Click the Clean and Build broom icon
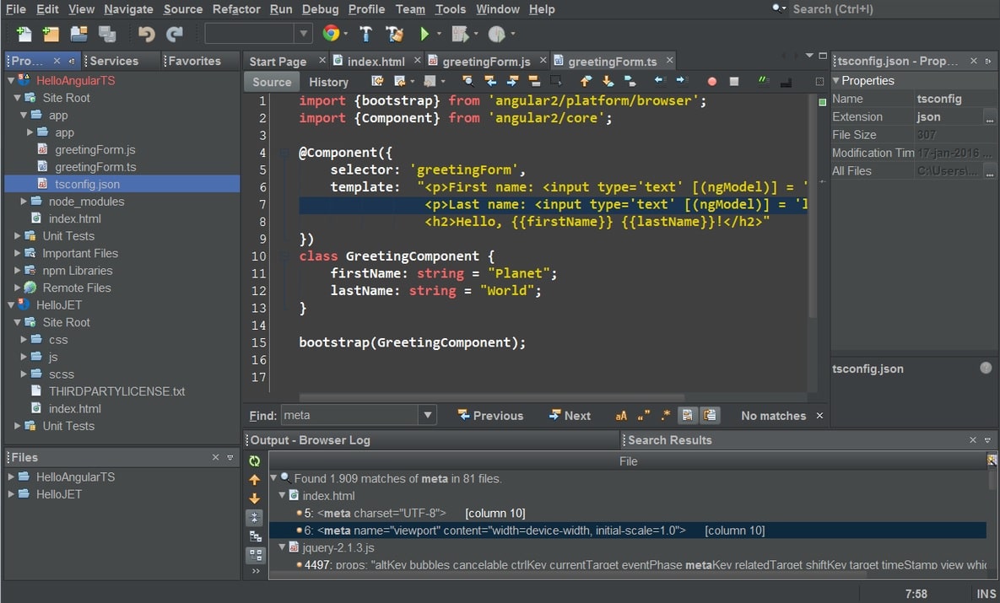This screenshot has width=1000, height=603. (x=394, y=34)
